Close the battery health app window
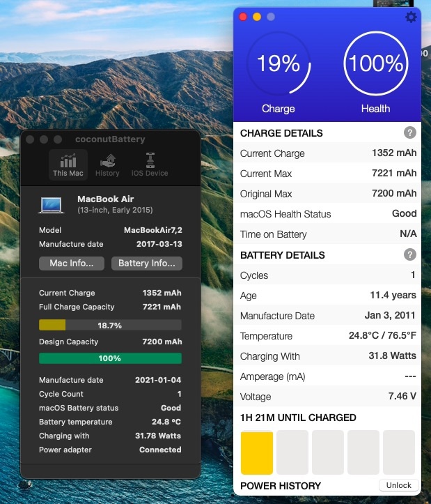 coord(243,17)
